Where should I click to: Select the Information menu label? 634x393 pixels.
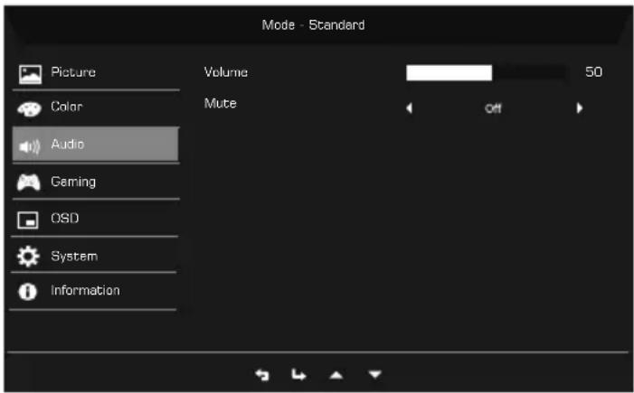tap(85, 290)
